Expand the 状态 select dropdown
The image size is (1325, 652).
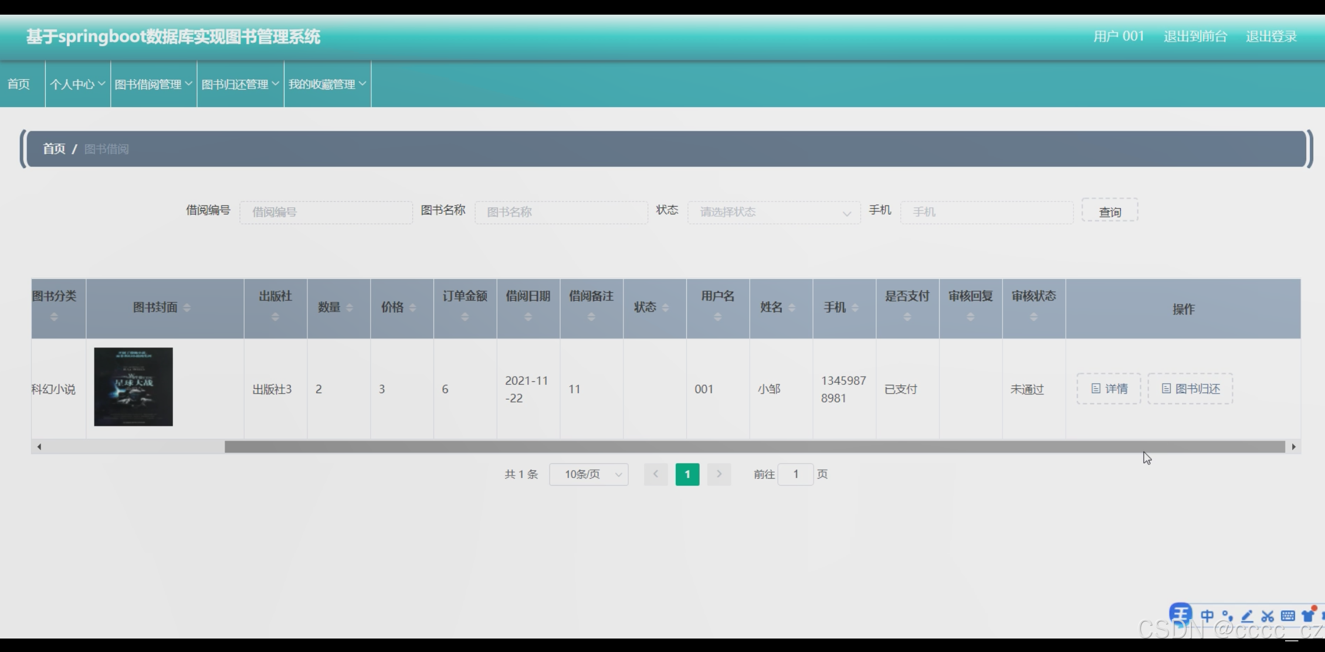(774, 212)
